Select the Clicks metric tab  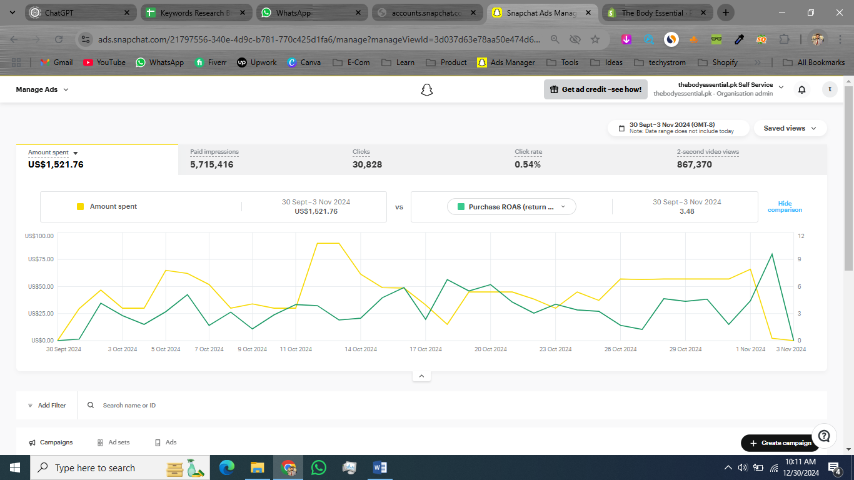coord(421,159)
